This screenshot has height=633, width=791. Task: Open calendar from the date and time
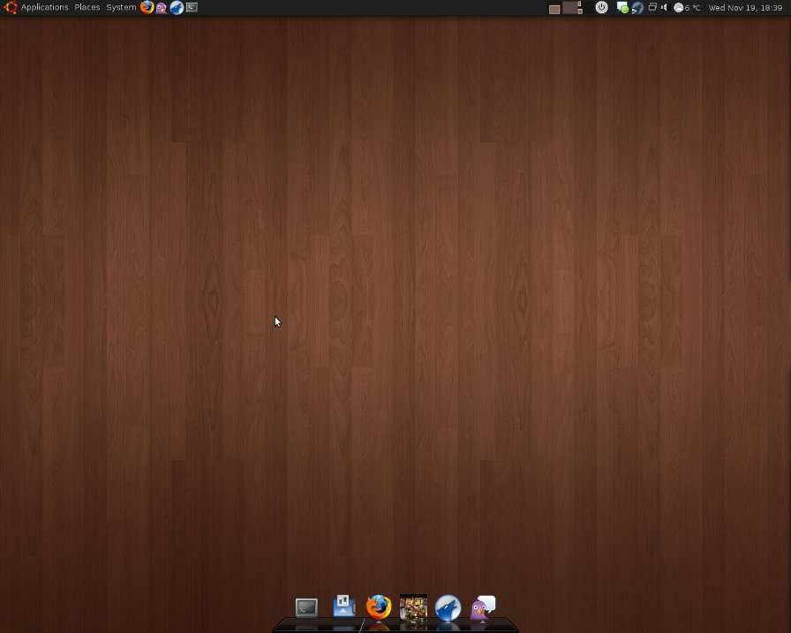click(746, 7)
